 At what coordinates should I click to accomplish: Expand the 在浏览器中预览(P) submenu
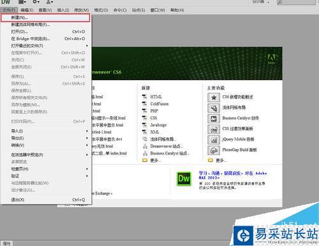[46, 154]
